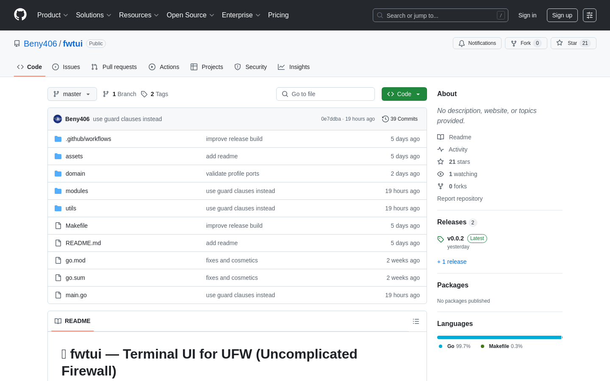Open the Pricing page link
This screenshot has width=610, height=381.
click(278, 15)
